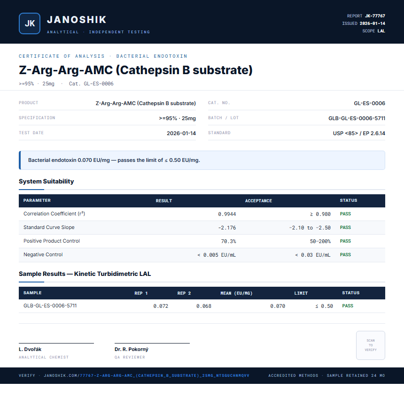Image resolution: width=404 pixels, height=397 pixels.
Task: Click the Positive Product Control result 70.3%
Action: coord(228,242)
